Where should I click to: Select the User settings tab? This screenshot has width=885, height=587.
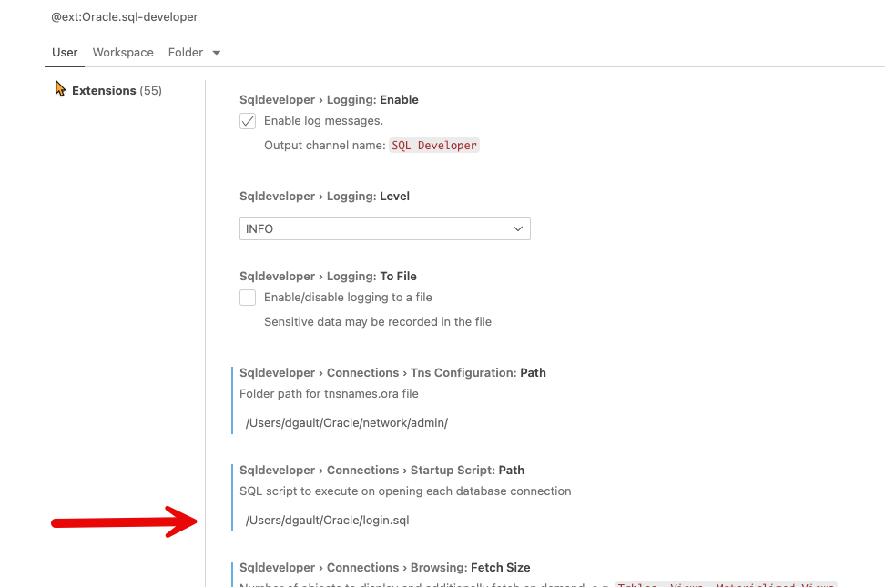point(64,52)
